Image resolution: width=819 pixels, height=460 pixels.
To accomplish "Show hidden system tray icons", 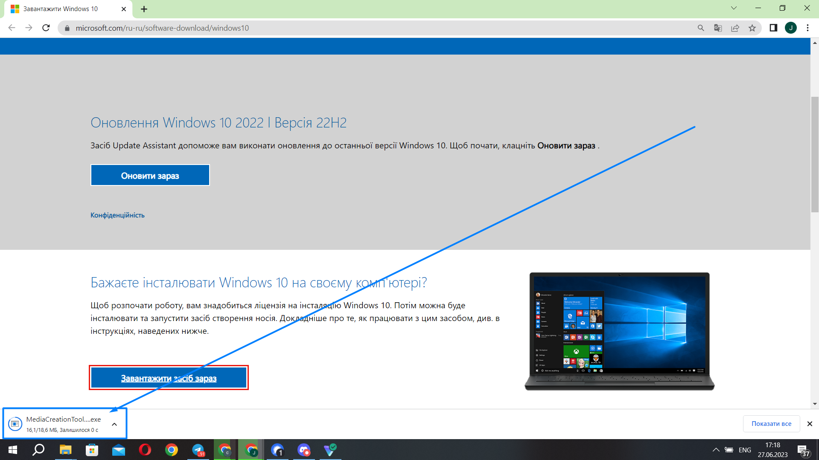I will 716,450.
